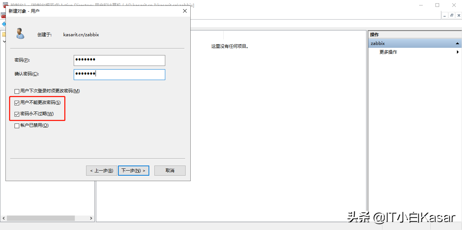462x230 pixels.
Task: Open 更多操作 in the actions pane
Action: click(x=388, y=52)
